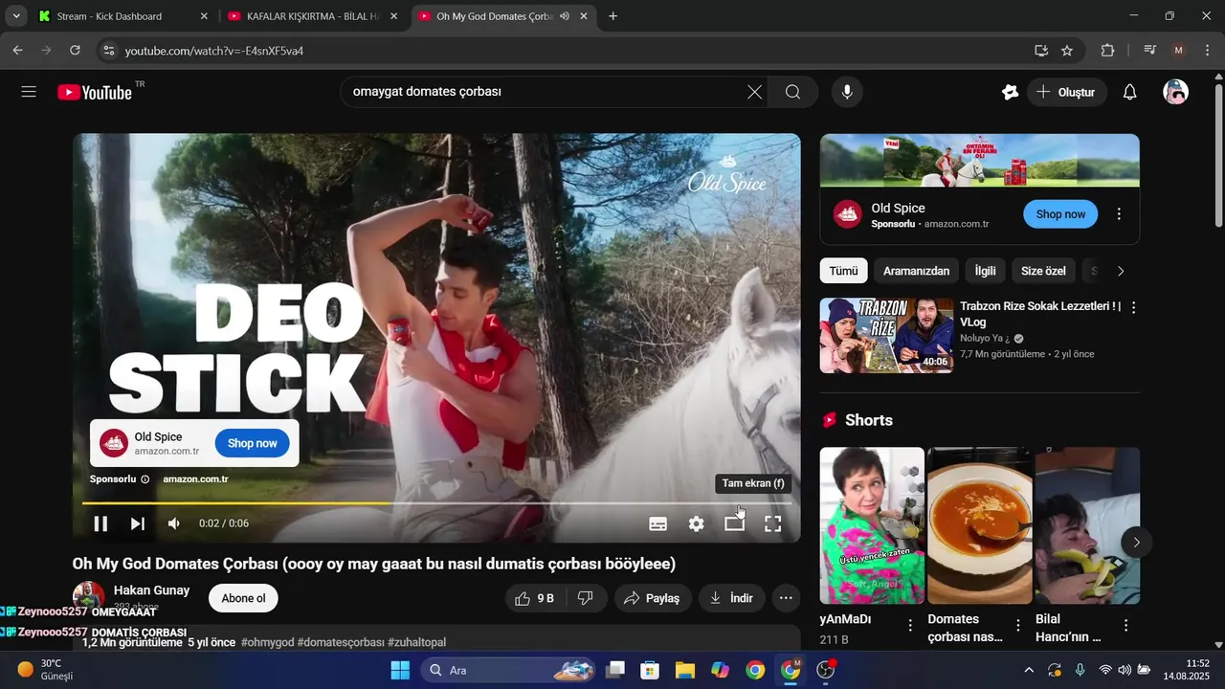Viewport: 1225px width, 689px height.
Task: Click Shop now in the video ad overlay
Action: click(253, 443)
